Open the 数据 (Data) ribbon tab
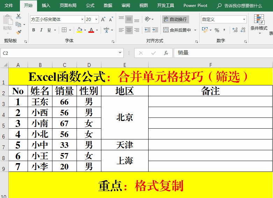The height and width of the screenshot is (198, 273). (108, 6)
